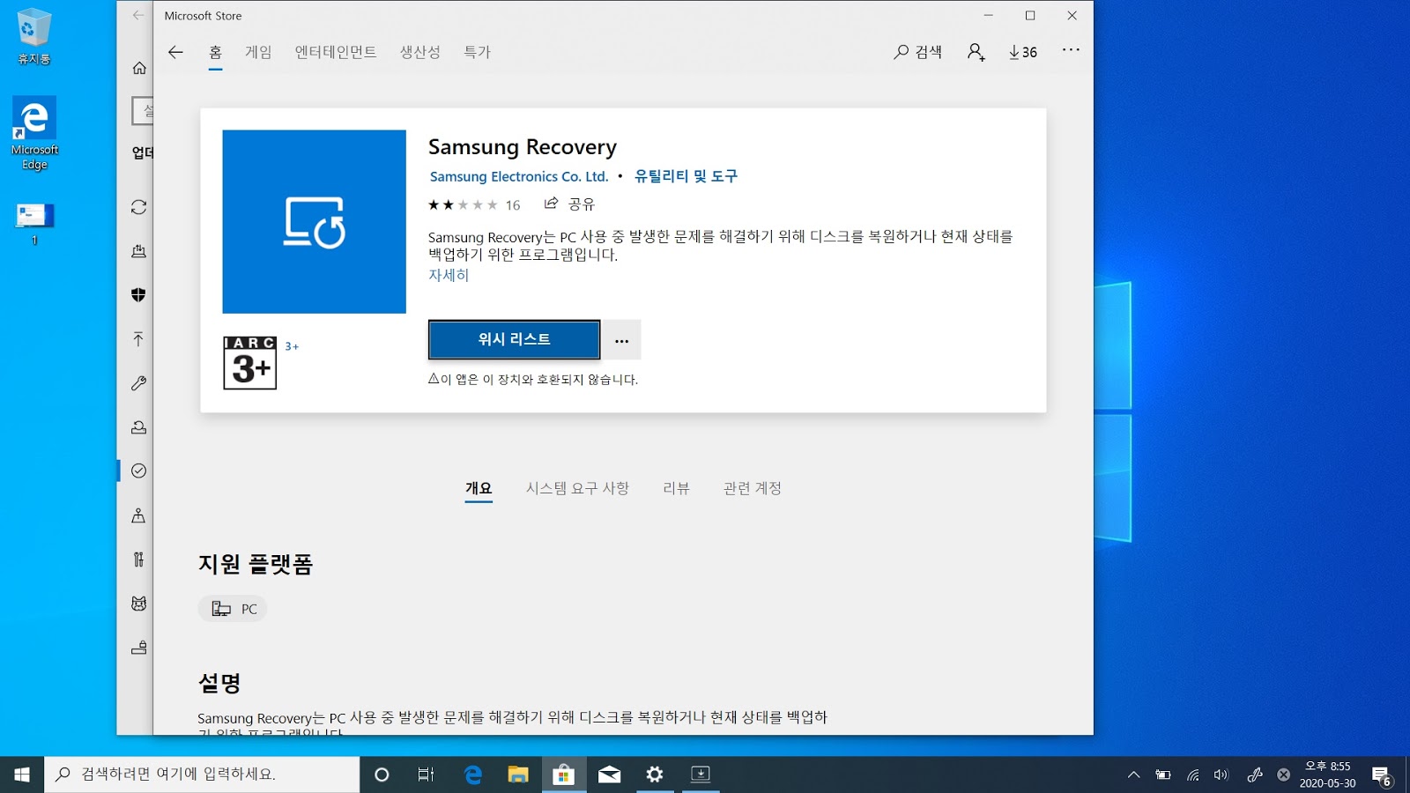Screen dimensions: 1410x793
Task: Open Backup arrow icon in Settings sidebar
Action: tap(138, 339)
